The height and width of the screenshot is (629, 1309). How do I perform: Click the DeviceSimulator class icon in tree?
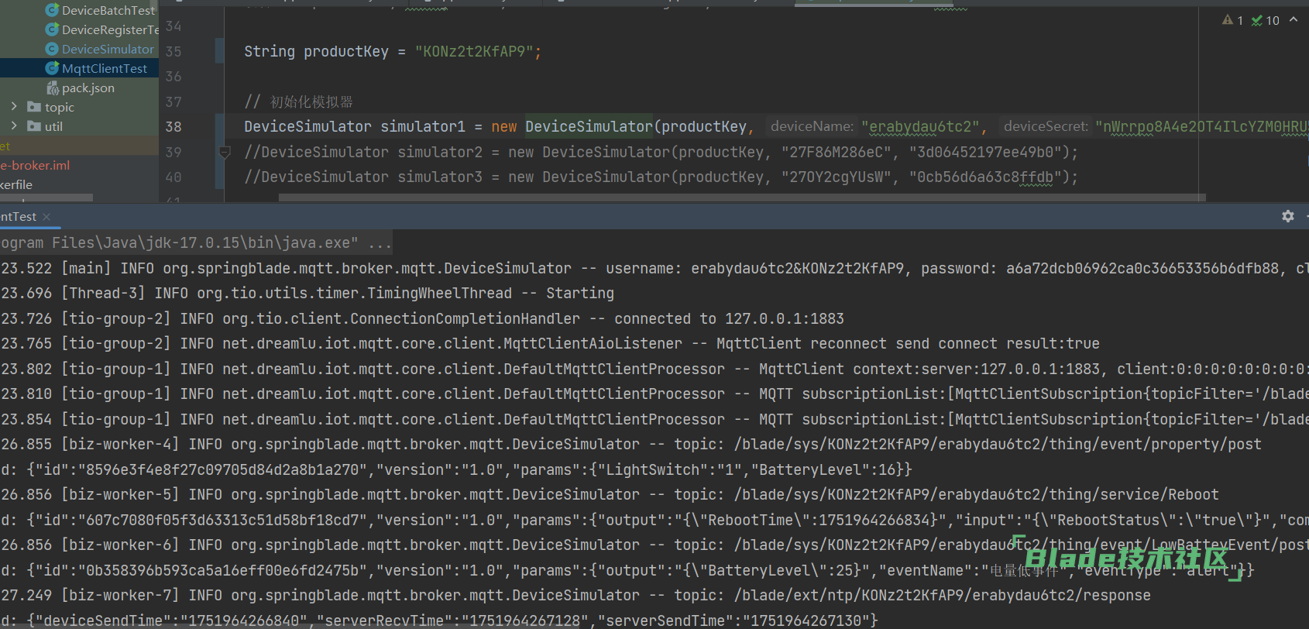[x=52, y=49]
